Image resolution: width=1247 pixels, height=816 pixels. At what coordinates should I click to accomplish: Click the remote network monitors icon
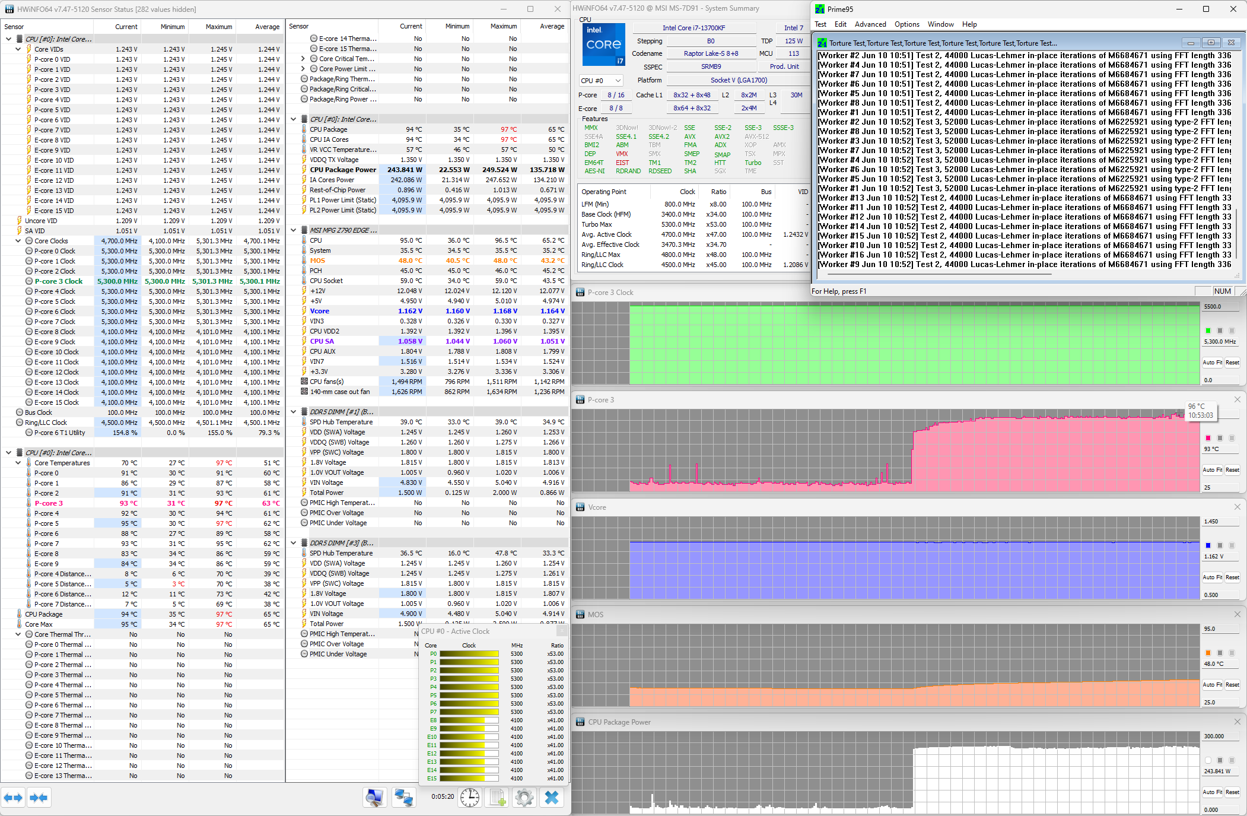pyautogui.click(x=404, y=798)
